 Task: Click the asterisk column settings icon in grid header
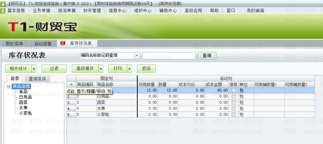72,84
